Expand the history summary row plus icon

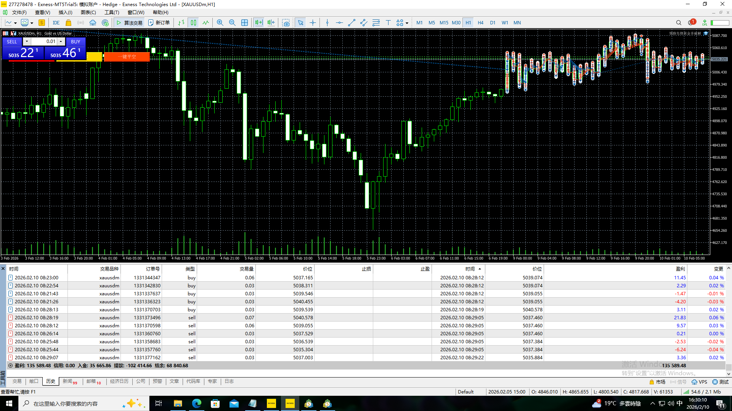coord(10,366)
